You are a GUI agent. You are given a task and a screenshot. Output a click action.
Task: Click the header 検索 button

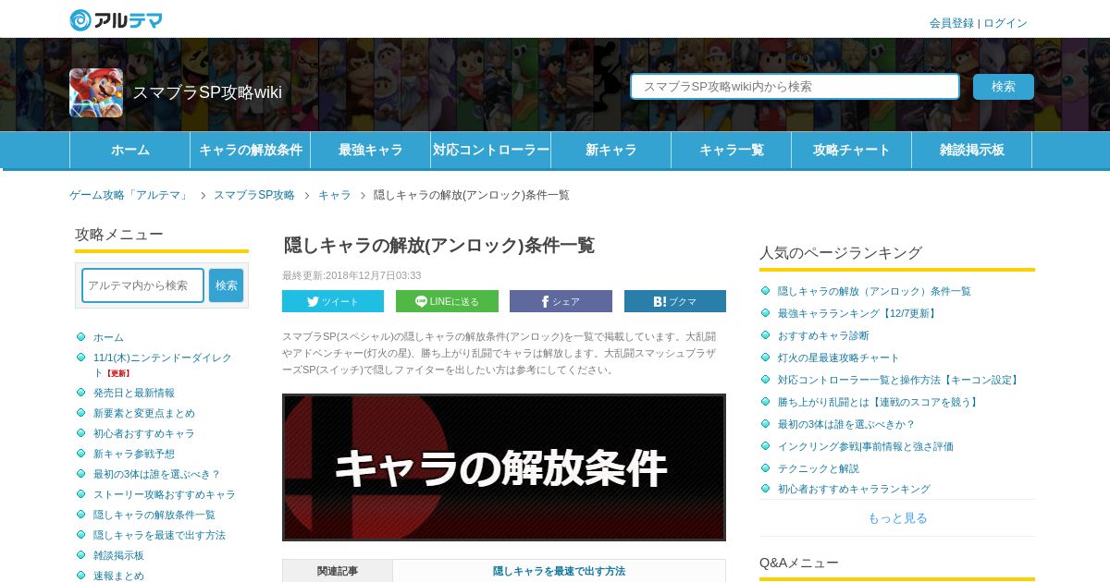point(1004,87)
